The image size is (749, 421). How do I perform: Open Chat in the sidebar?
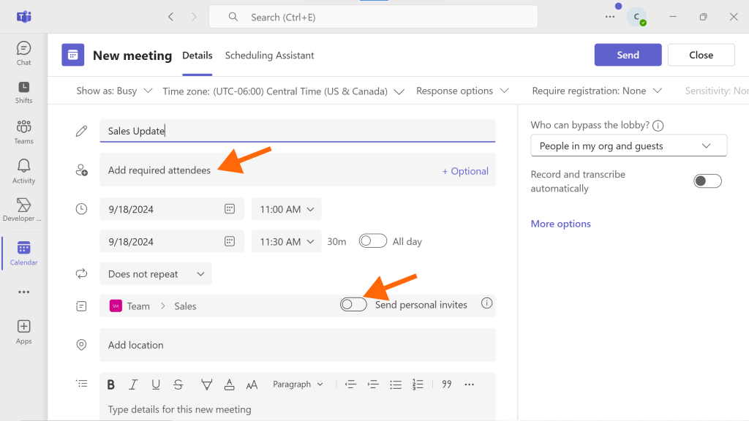coord(23,53)
